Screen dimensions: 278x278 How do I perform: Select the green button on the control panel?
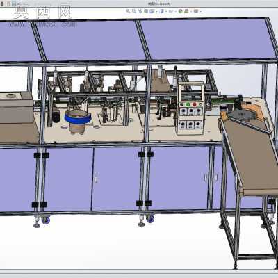click(188, 104)
